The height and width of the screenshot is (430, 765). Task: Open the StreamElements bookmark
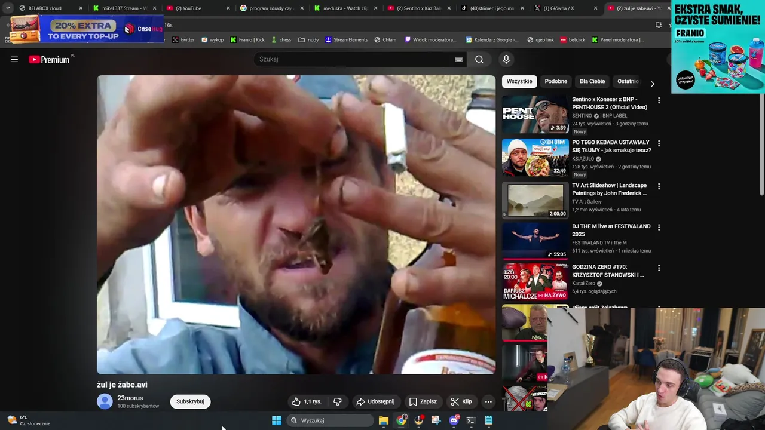[346, 40]
